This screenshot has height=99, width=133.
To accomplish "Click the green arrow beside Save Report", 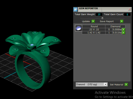I will pyautogui.click(x=122, y=21).
